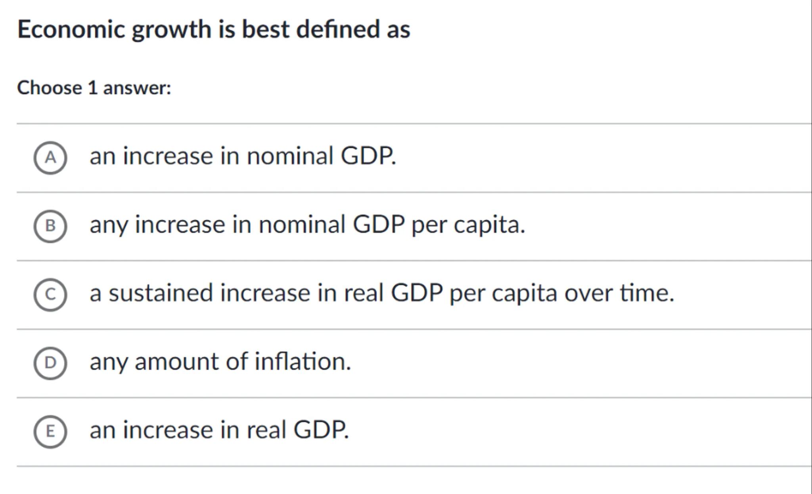Click the 'Economic growth is best defined as' heading
This screenshot has width=812, height=494.
pos(214,29)
